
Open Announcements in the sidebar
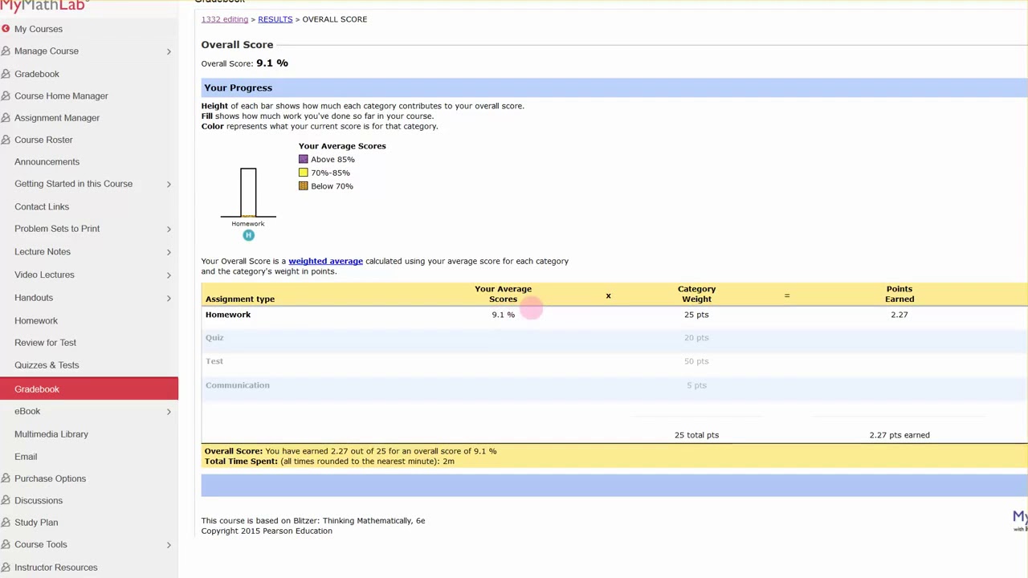tap(47, 161)
